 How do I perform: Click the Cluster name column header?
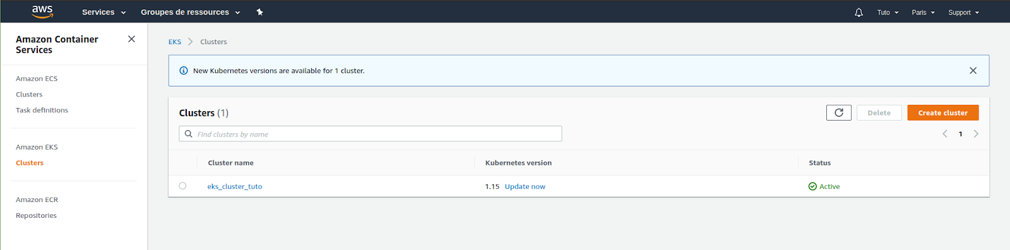pos(230,163)
